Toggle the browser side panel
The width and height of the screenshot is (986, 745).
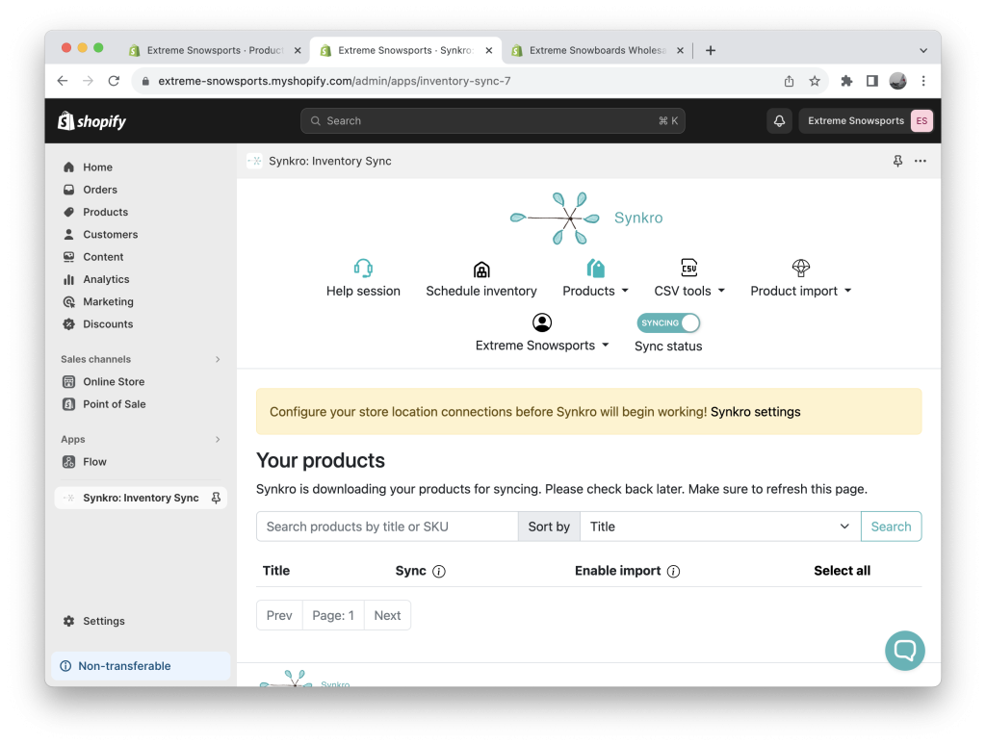pos(871,81)
